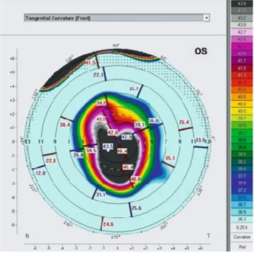Click the 0.25 D step size button
254x257 pixels.
click(242, 227)
